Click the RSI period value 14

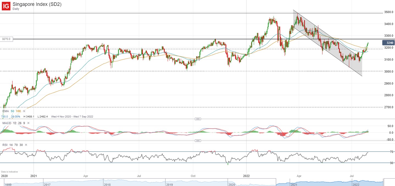(10, 145)
